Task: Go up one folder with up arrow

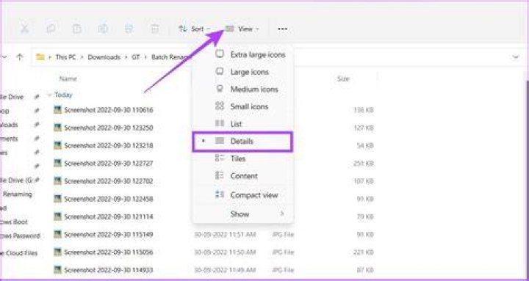Action: click(x=20, y=57)
